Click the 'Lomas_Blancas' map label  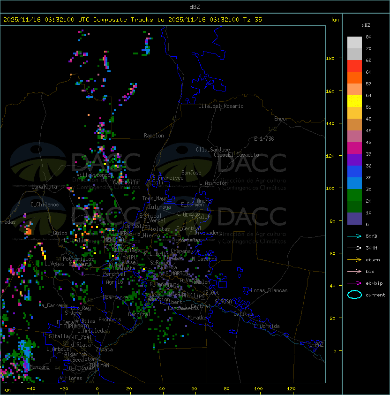[269, 290]
